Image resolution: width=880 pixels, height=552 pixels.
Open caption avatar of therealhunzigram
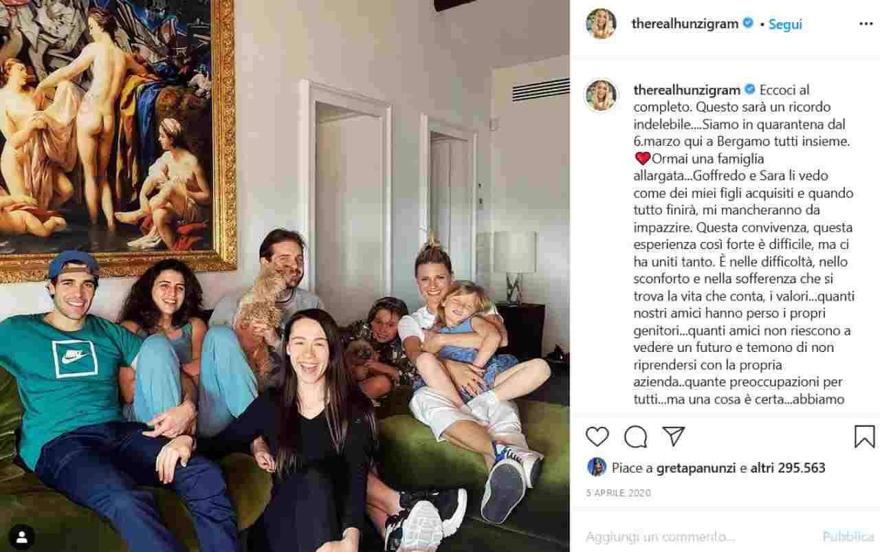coord(601,96)
